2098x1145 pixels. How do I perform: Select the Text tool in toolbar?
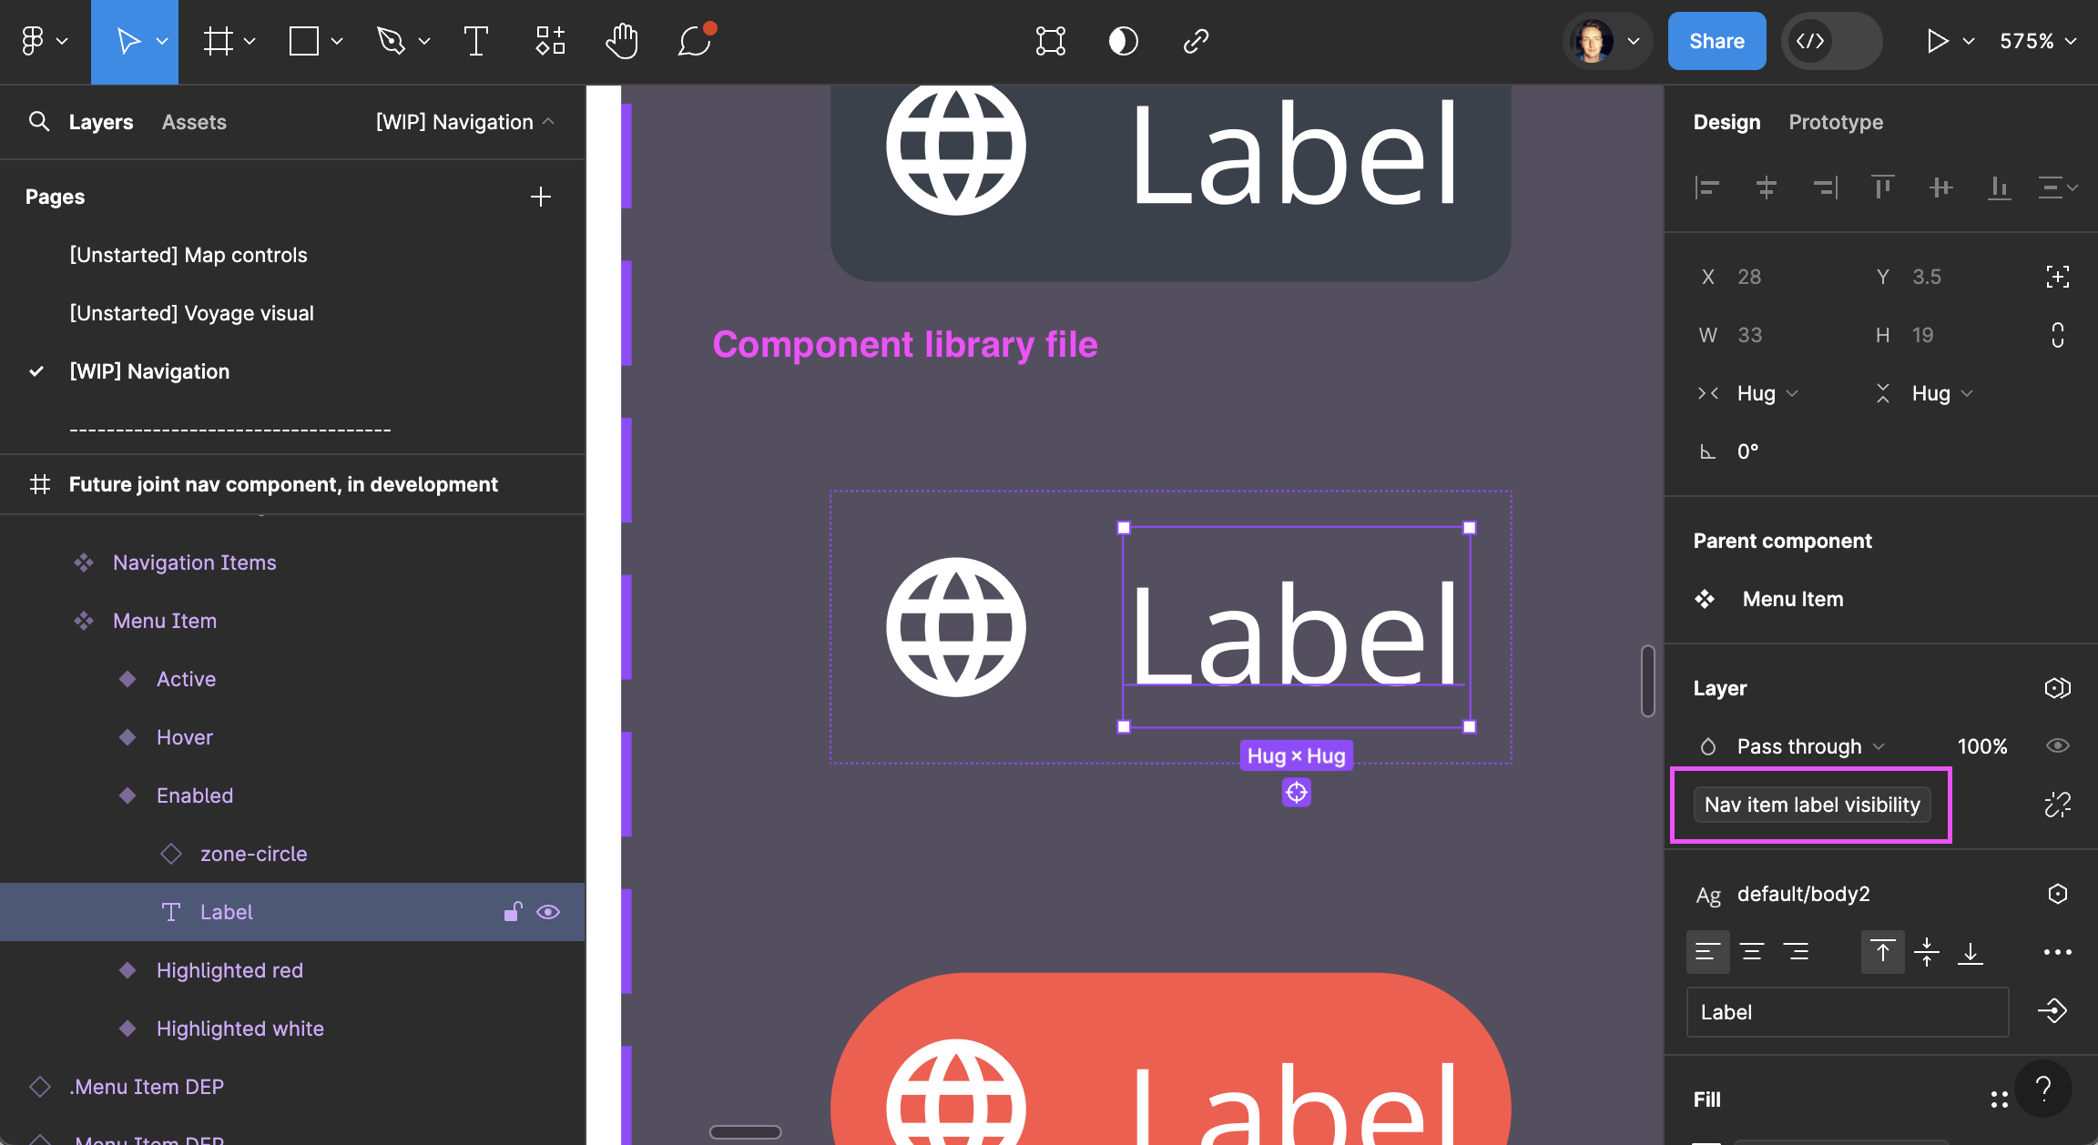click(475, 41)
